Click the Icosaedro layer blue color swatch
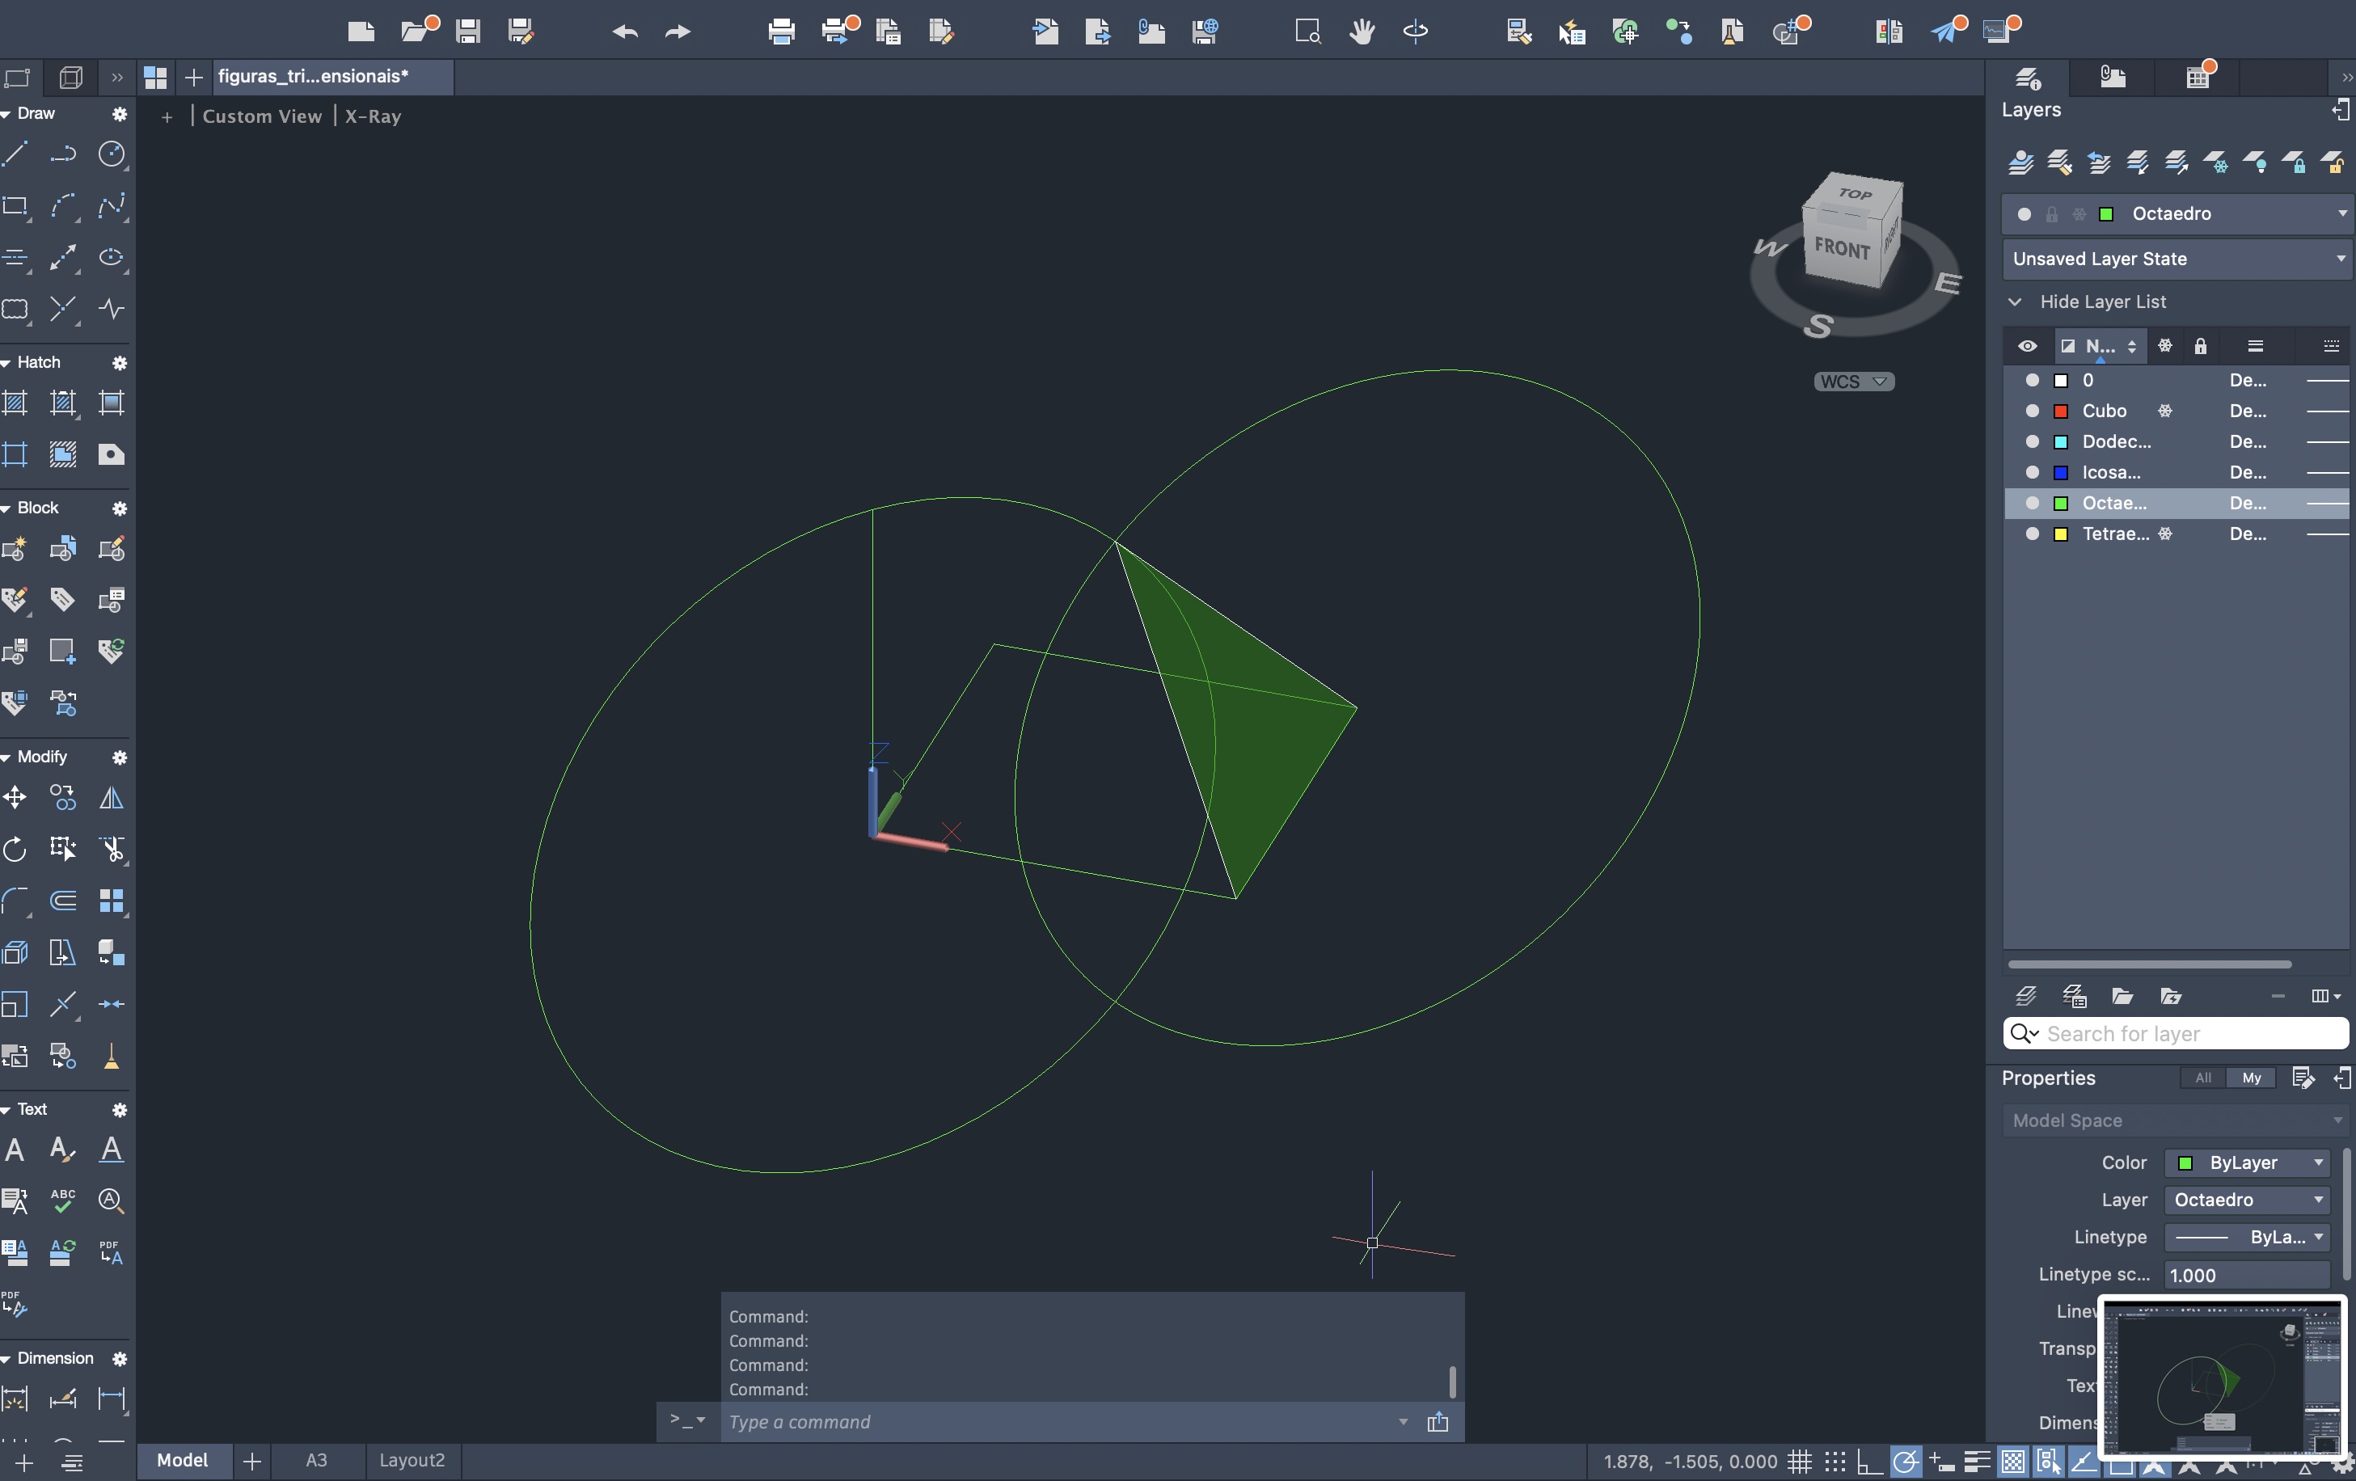Image resolution: width=2356 pixels, height=1481 pixels. click(x=2061, y=472)
